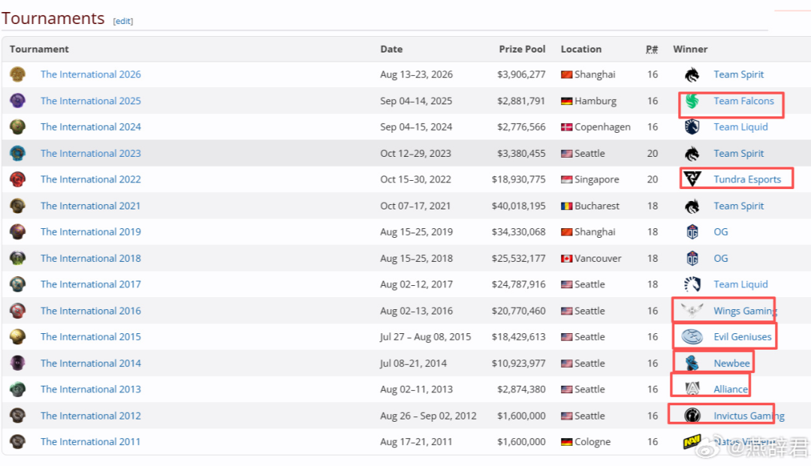Click the Team Falcons green logo icon

point(692,101)
